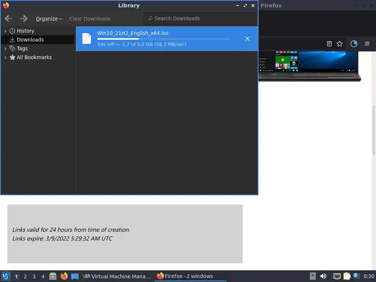Open the volume control

(x=323, y=276)
